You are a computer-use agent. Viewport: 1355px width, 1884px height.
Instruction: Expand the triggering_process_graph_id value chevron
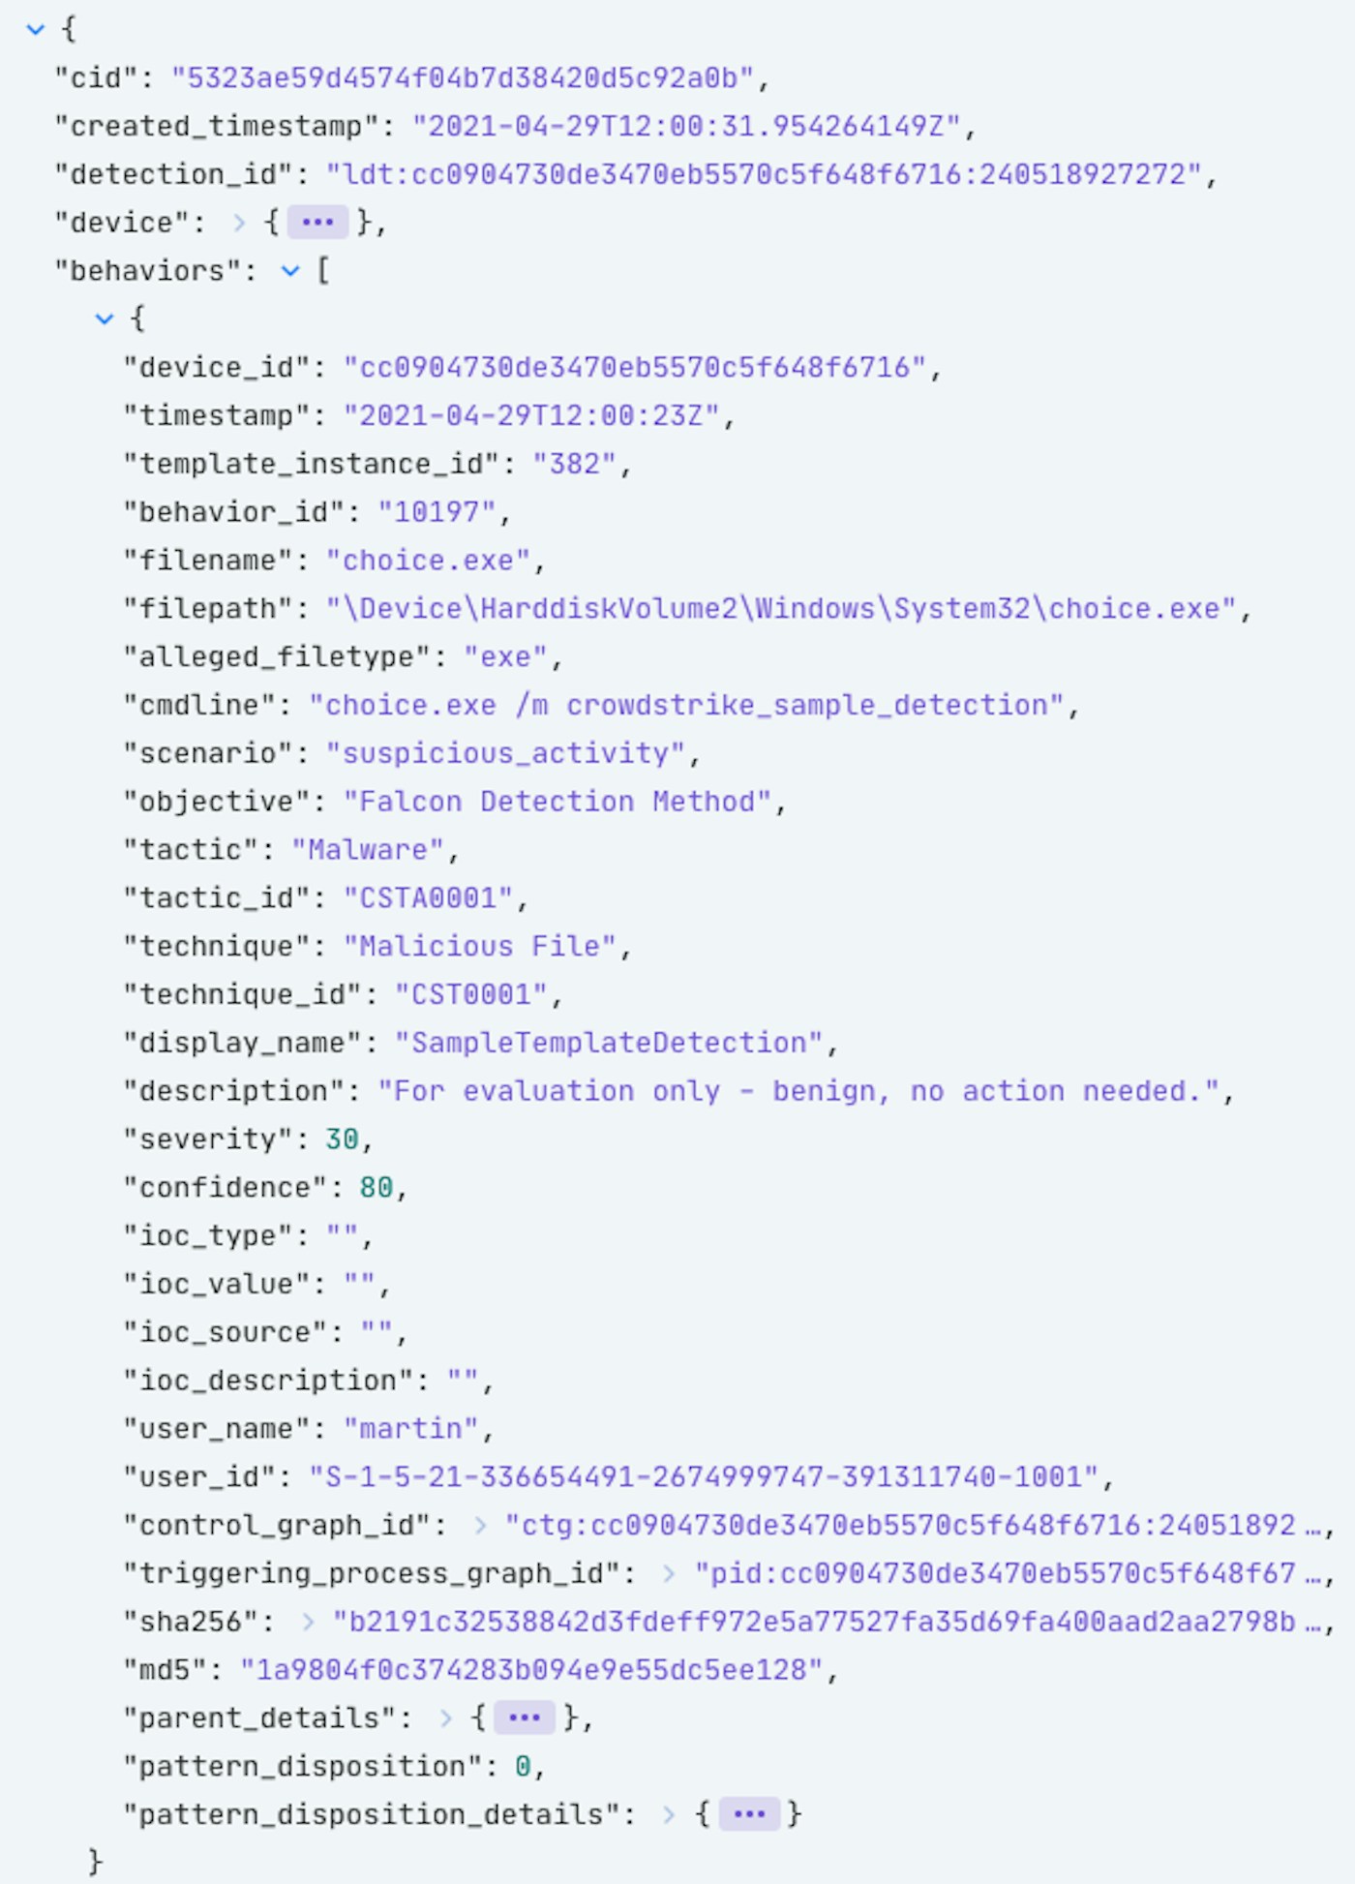tap(669, 1574)
